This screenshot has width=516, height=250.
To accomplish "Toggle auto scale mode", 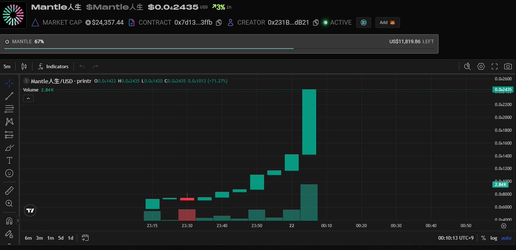I will point(506,238).
